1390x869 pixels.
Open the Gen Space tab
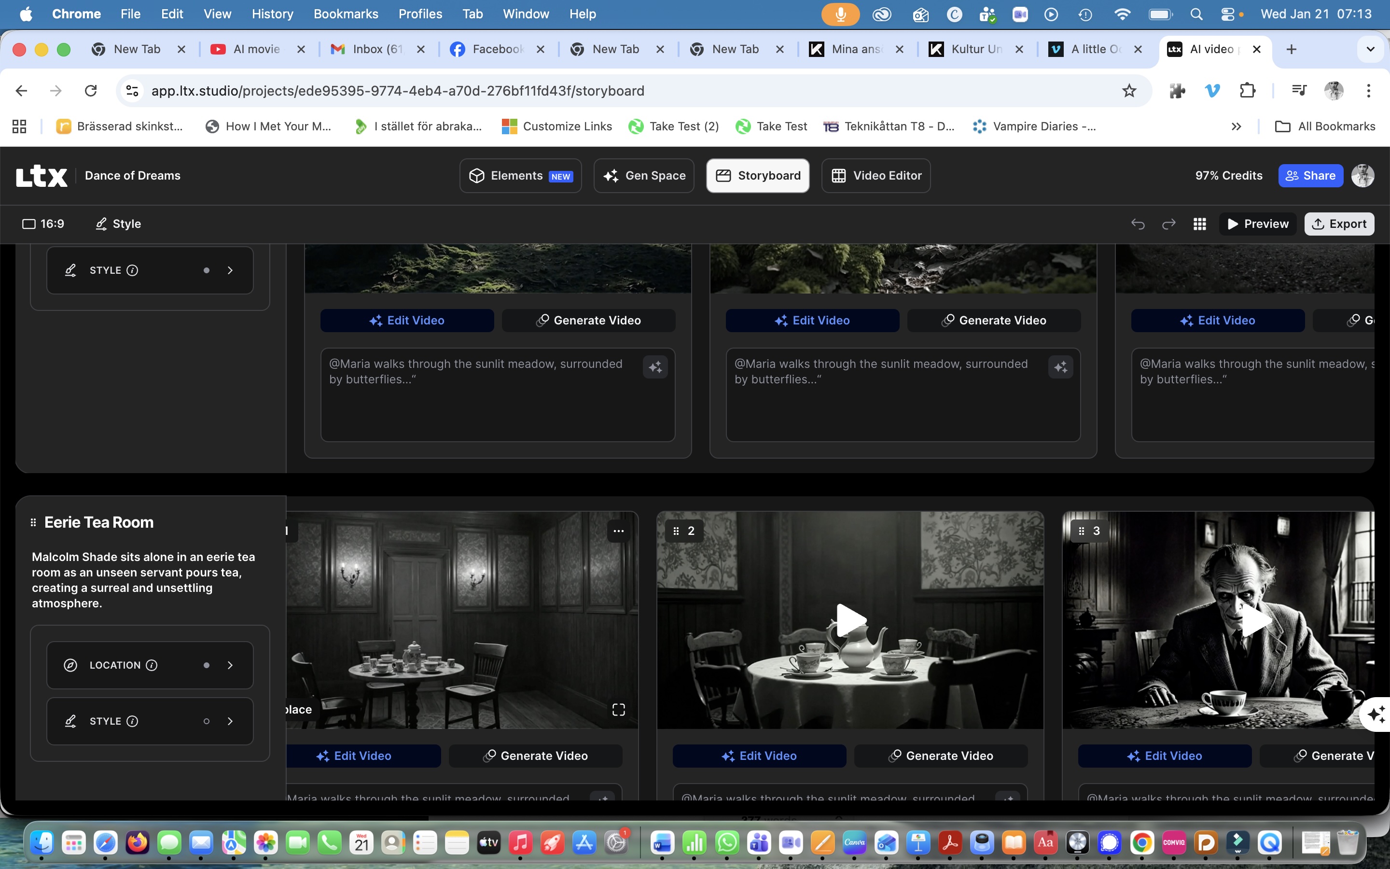[x=644, y=176]
